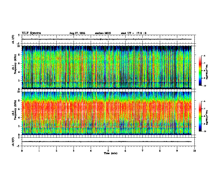This screenshot has width=219, height=169.
Task: Click the station=MOS label
Action: [103, 33]
